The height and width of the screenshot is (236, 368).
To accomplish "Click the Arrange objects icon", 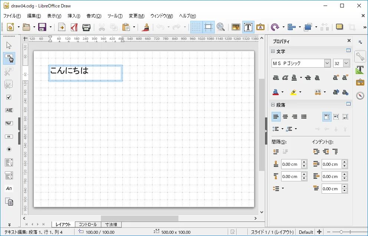I will coord(308,27).
